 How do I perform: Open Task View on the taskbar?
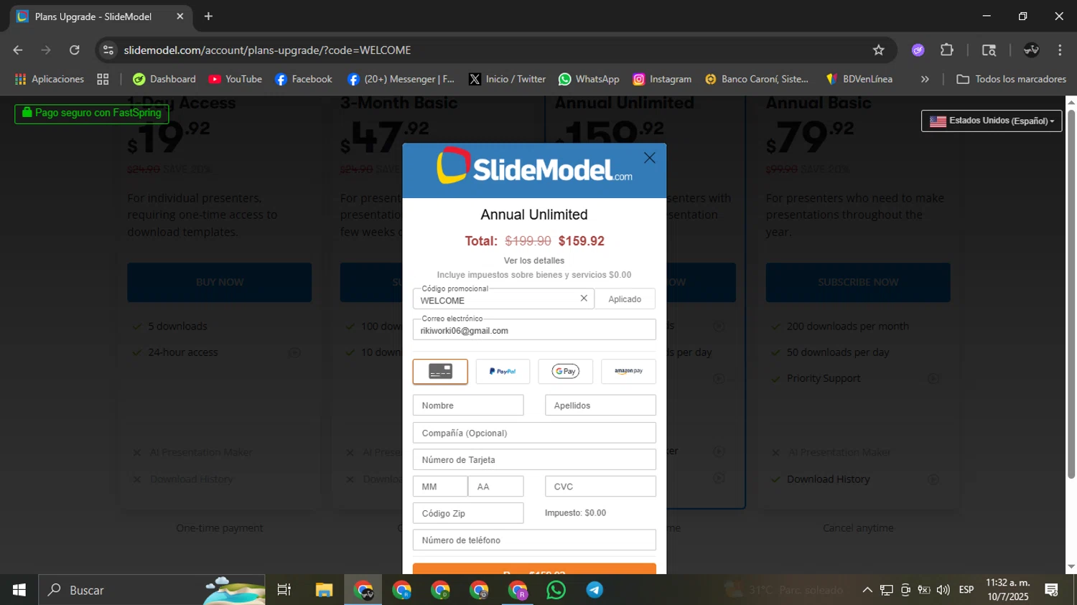284,590
